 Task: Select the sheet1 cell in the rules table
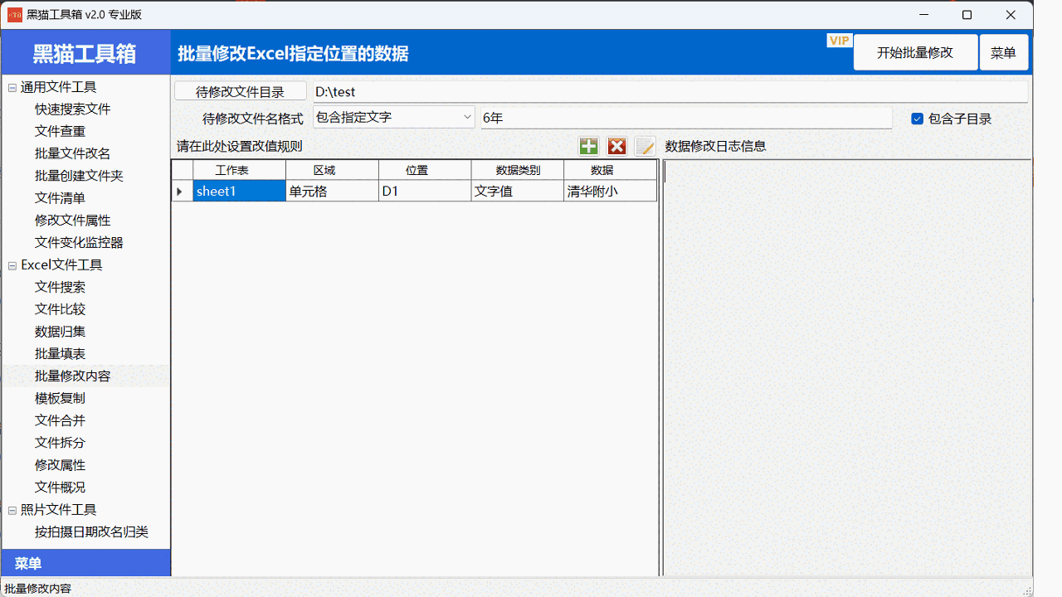click(240, 191)
